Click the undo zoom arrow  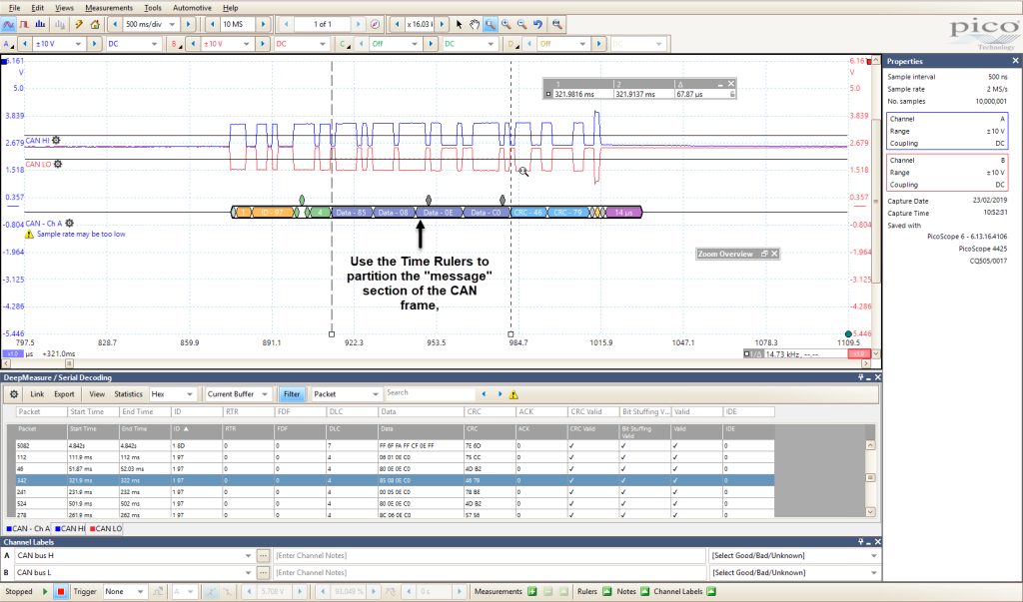pyautogui.click(x=537, y=24)
